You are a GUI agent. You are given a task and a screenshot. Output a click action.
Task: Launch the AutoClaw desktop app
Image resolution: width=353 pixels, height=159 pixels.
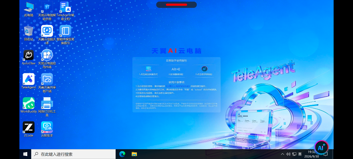(28, 58)
